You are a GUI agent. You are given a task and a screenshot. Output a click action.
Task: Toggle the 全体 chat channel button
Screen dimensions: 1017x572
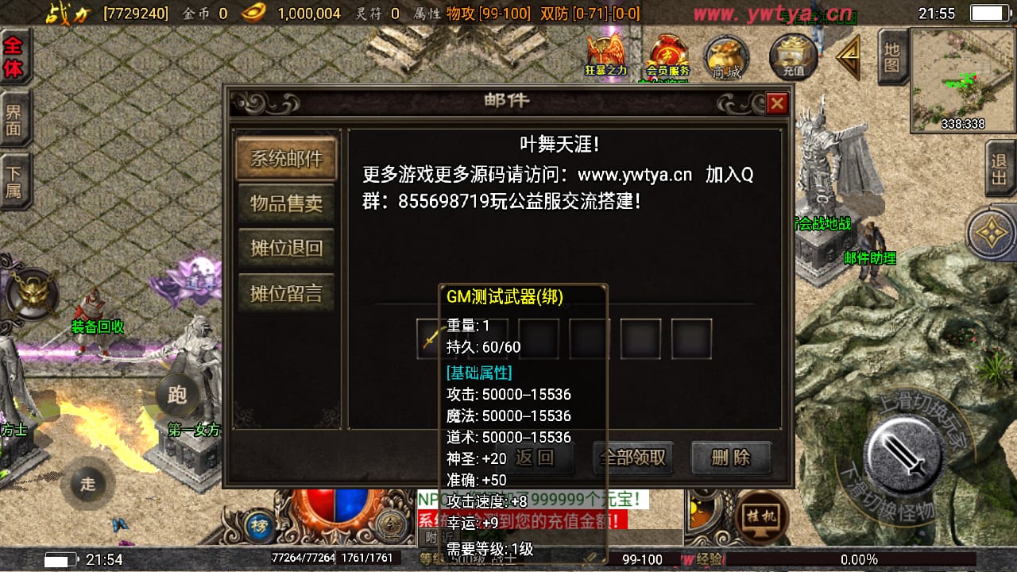point(15,57)
